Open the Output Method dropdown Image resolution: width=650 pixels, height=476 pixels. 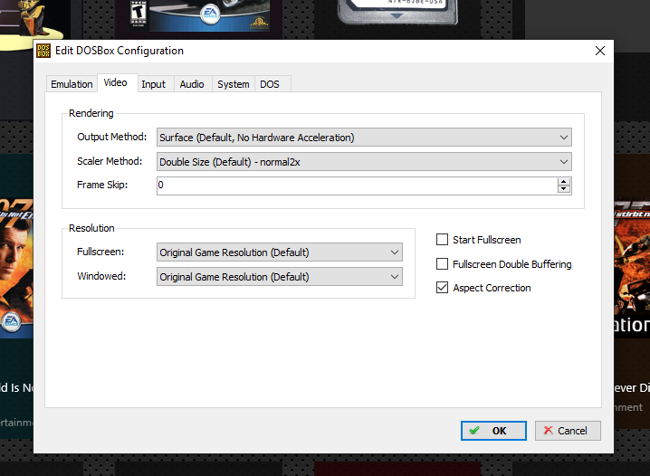[x=364, y=138]
